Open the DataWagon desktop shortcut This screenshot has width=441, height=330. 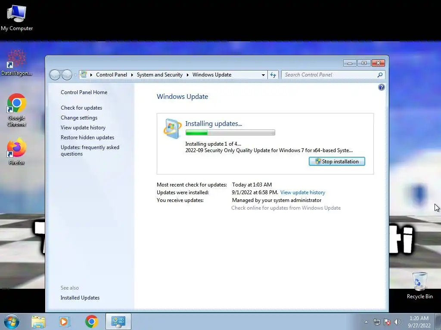[x=17, y=63]
